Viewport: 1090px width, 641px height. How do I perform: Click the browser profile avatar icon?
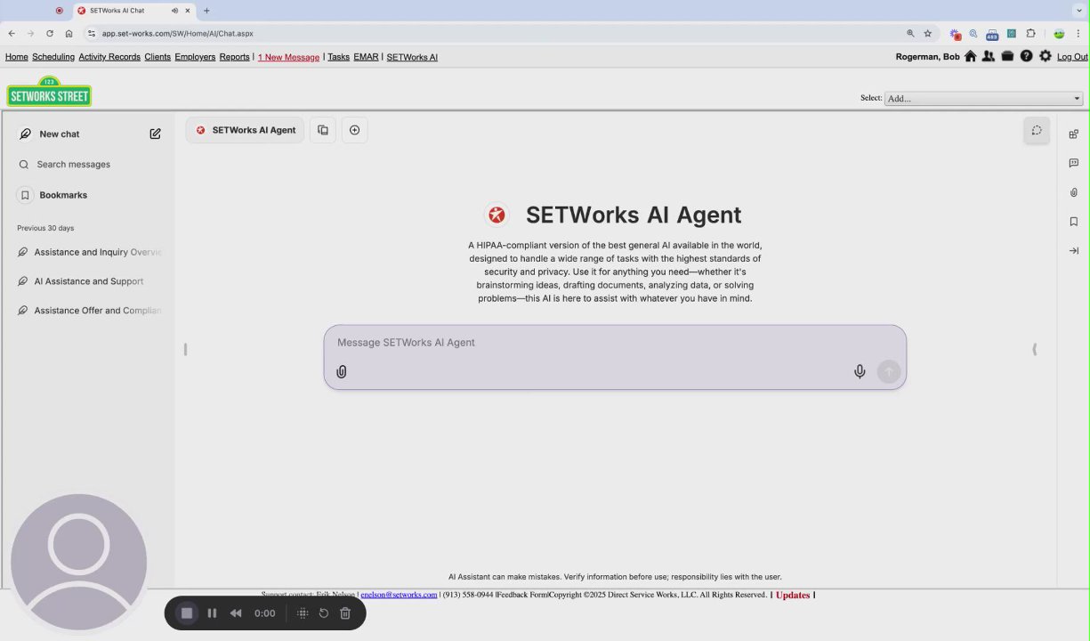click(1059, 34)
